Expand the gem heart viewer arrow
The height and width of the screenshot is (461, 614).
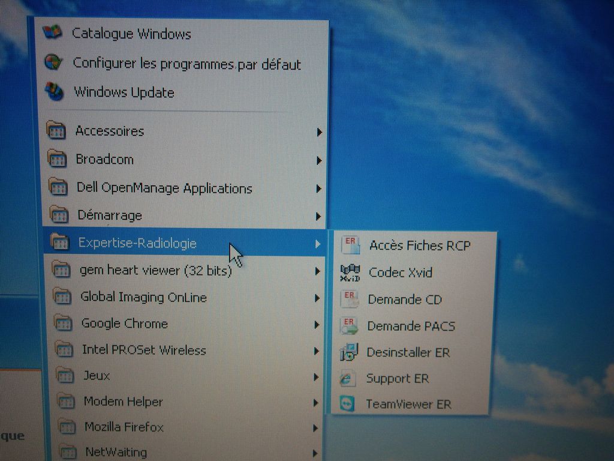pos(318,271)
